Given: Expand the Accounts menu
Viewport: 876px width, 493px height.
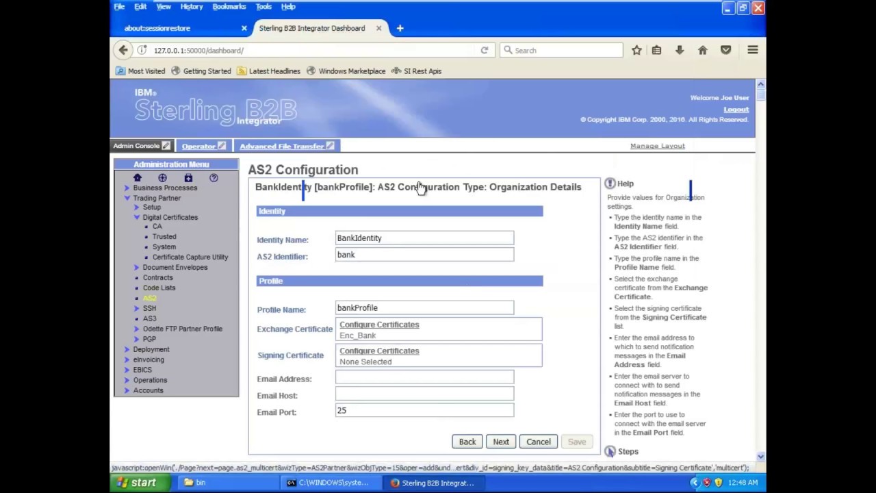Looking at the screenshot, I should point(127,390).
